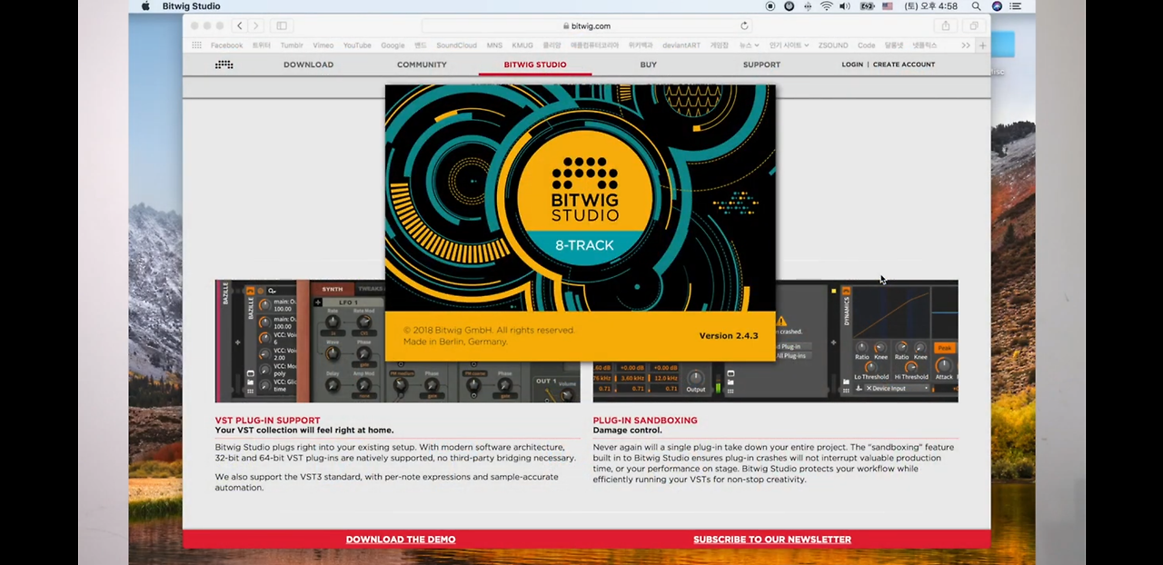Reload the page with refresh icon
Image resolution: width=1163 pixels, height=565 pixels.
(x=744, y=26)
